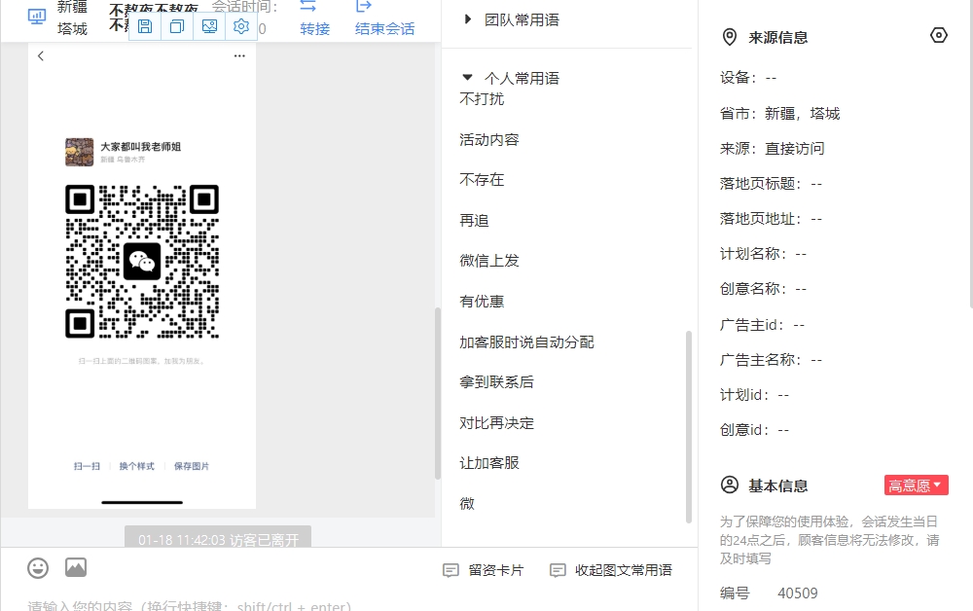Viewport: 973px width, 611px height.
Task: Click the 广告主名称 info row
Action: click(x=771, y=360)
